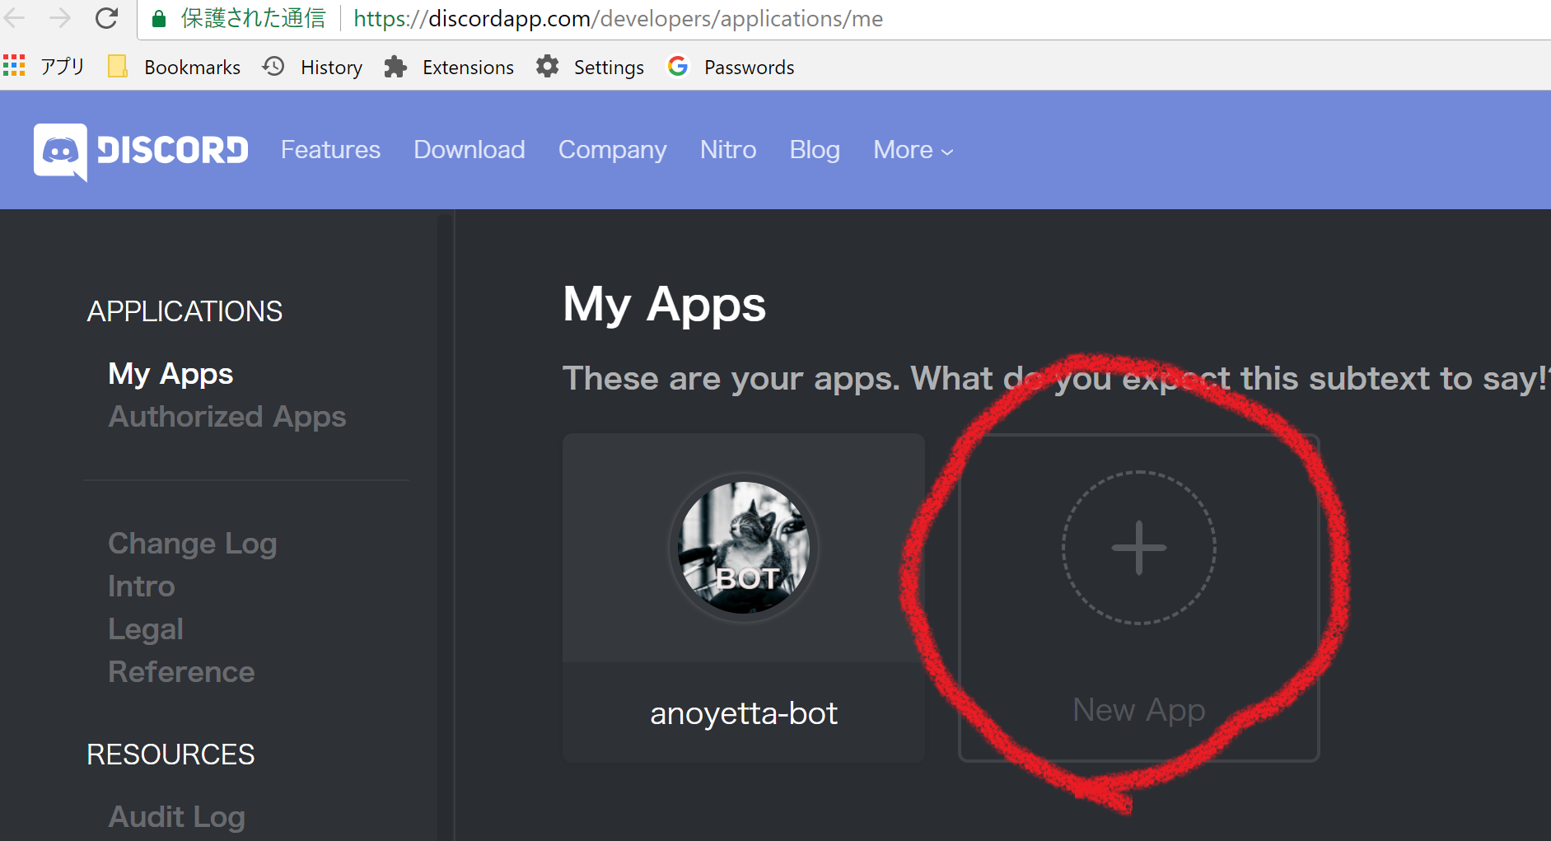
Task: Select Authorized Apps in sidebar
Action: [x=227, y=417]
